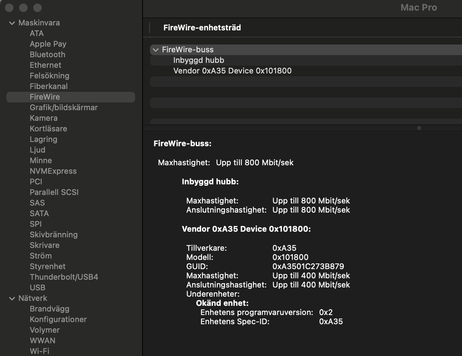Show SAS hardware details
The width and height of the screenshot is (462, 356).
pos(37,203)
